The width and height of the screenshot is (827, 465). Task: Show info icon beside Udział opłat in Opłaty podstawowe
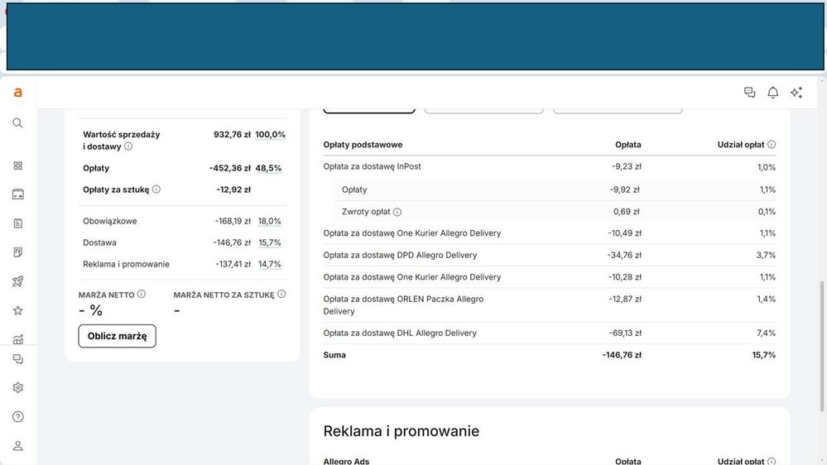click(x=772, y=145)
